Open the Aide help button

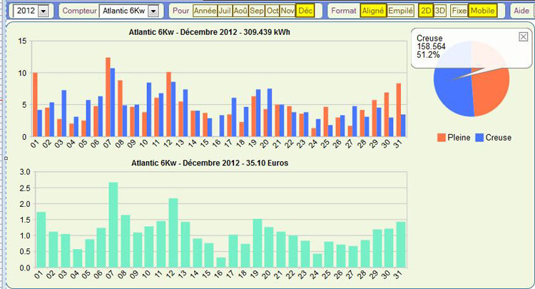521,11
